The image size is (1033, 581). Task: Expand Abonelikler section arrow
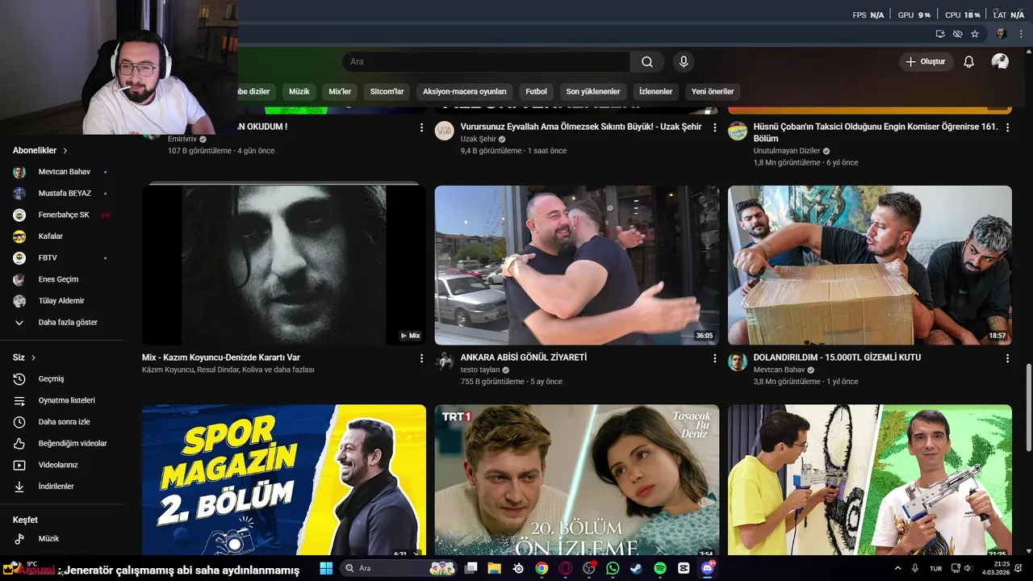click(65, 150)
